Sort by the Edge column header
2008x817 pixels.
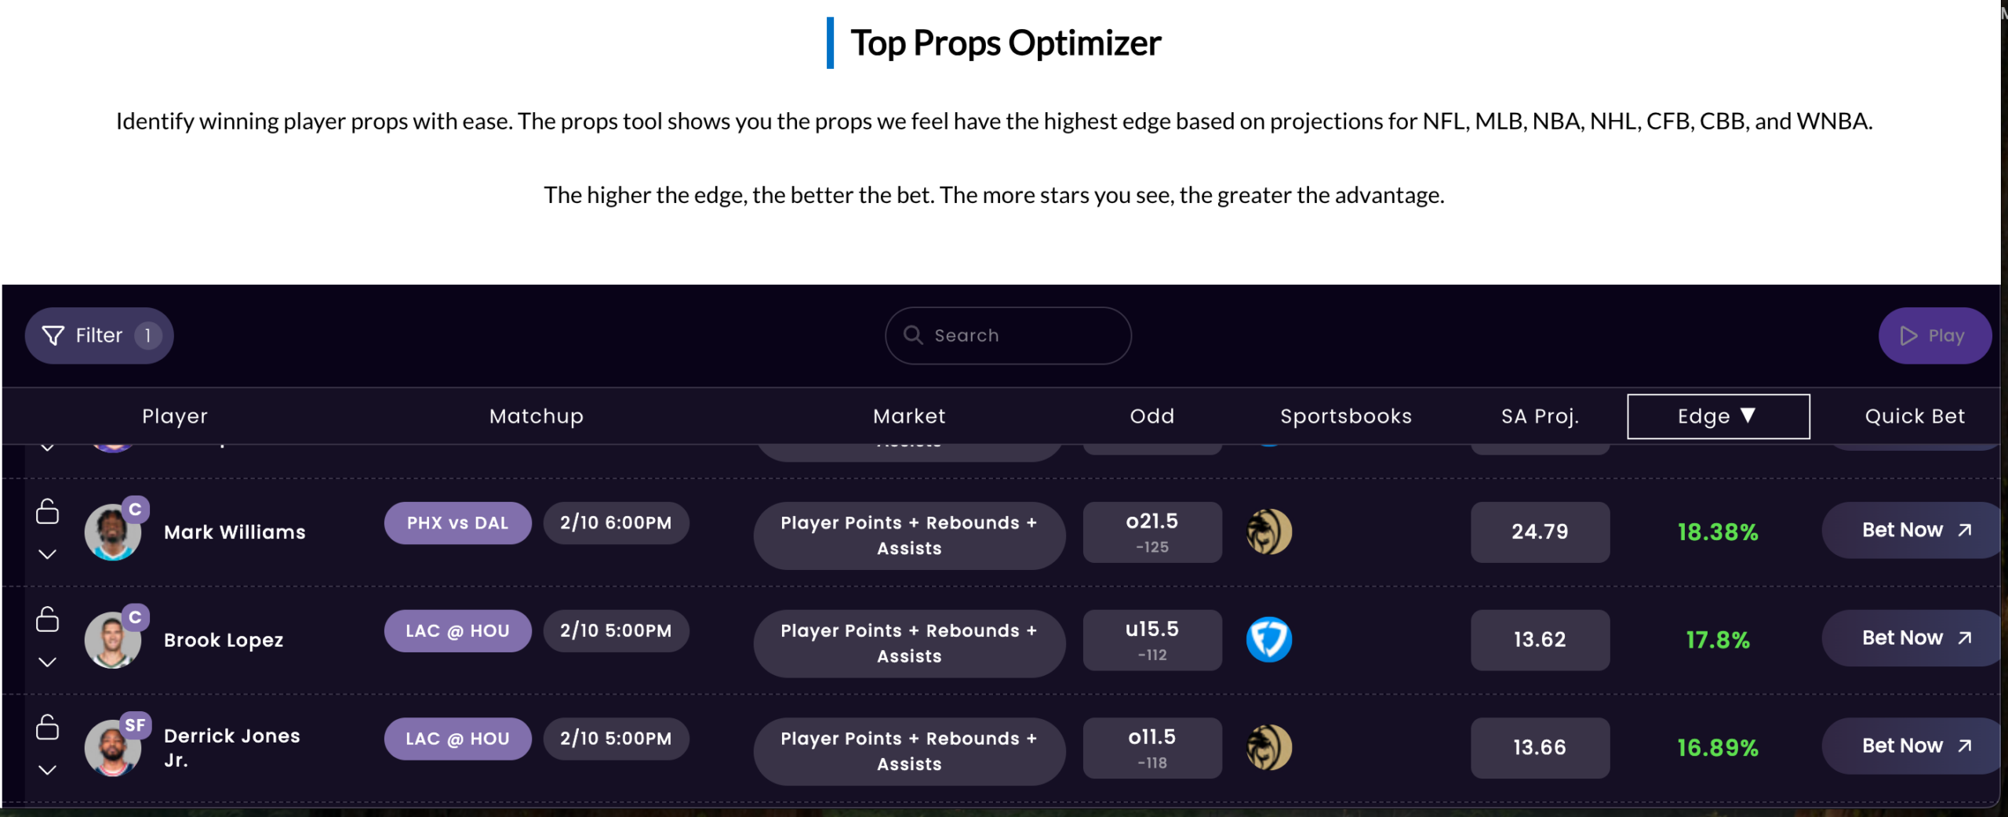pyautogui.click(x=1718, y=416)
